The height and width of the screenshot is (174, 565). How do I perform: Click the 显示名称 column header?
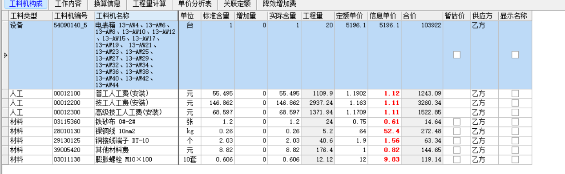point(515,16)
